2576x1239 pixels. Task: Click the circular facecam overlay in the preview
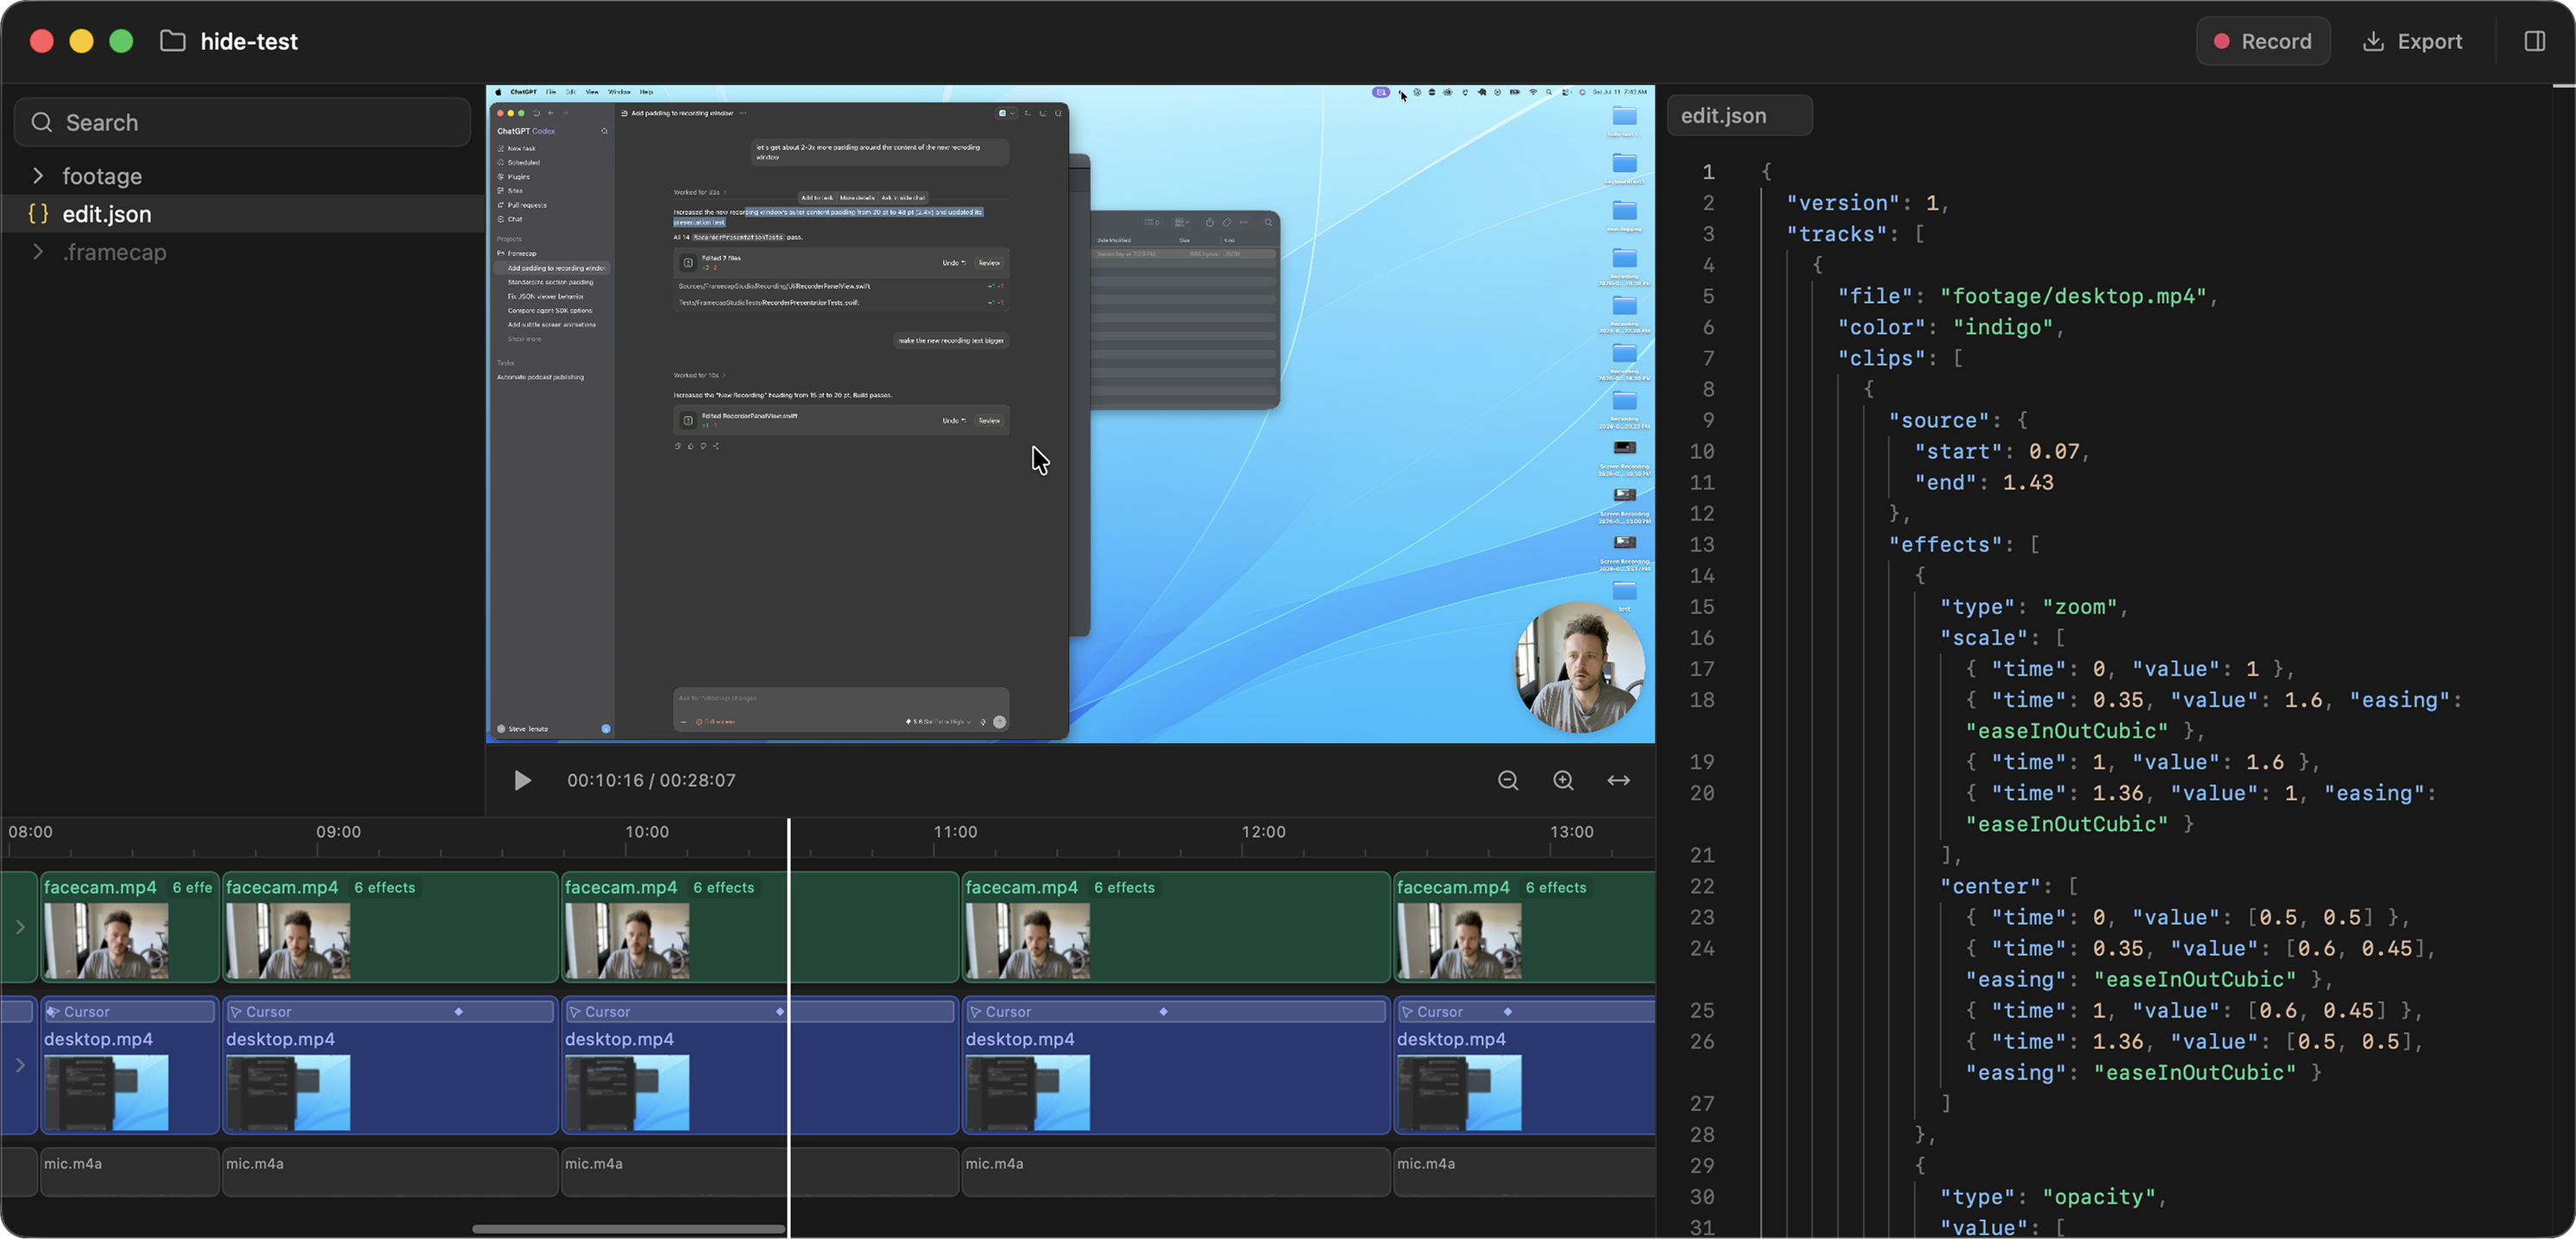[x=1579, y=667]
